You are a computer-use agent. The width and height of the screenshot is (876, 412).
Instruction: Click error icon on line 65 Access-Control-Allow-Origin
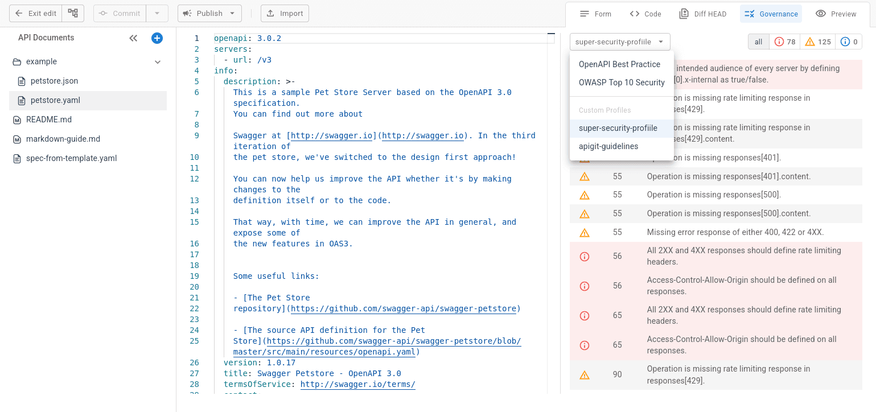(x=584, y=345)
